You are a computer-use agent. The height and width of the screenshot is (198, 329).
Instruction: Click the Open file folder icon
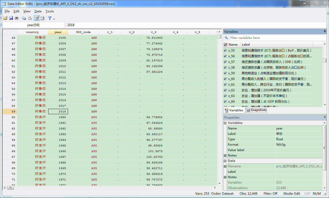(x=5, y=18)
